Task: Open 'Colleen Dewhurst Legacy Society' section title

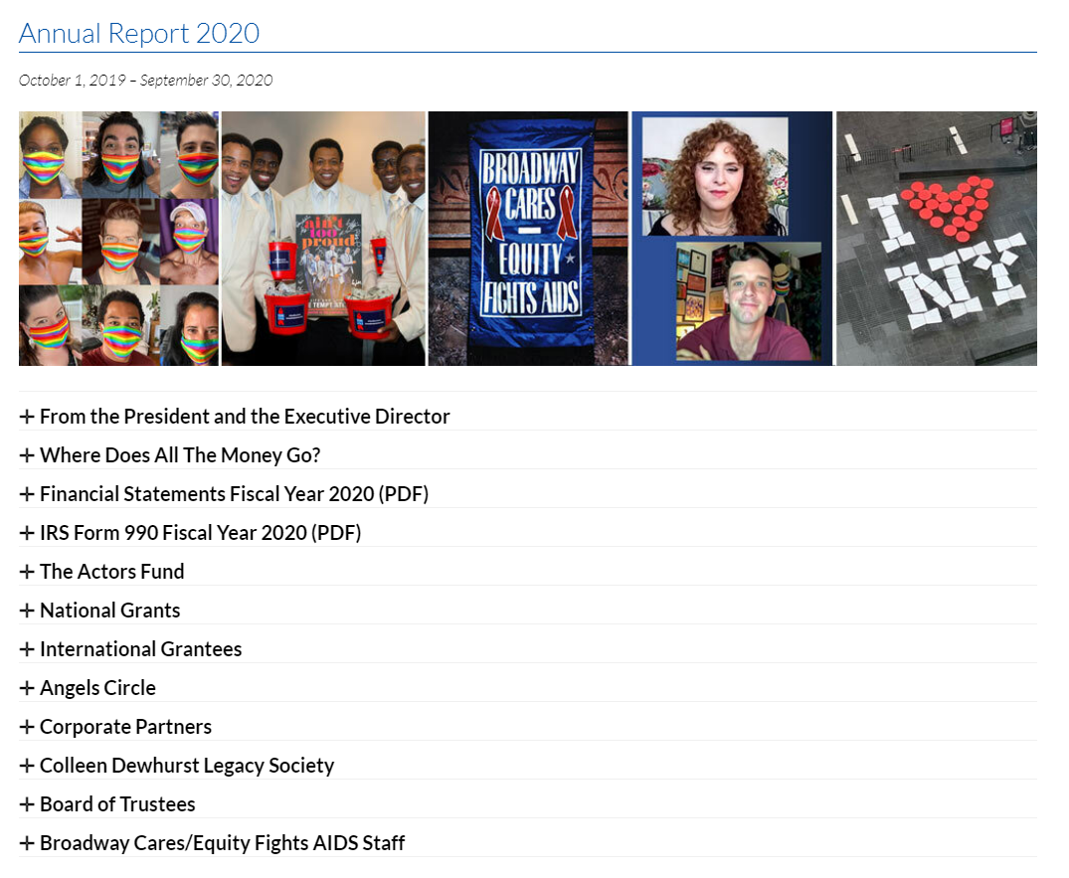Action: click(187, 767)
